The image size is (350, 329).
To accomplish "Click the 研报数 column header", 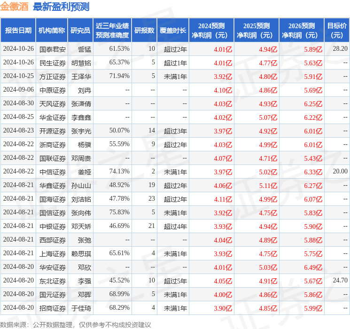I will [144, 31].
